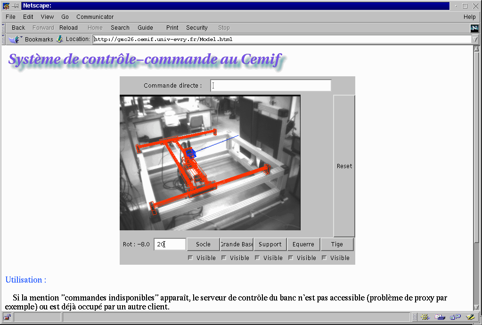
Task: Click the Equerre button
Action: pos(303,244)
